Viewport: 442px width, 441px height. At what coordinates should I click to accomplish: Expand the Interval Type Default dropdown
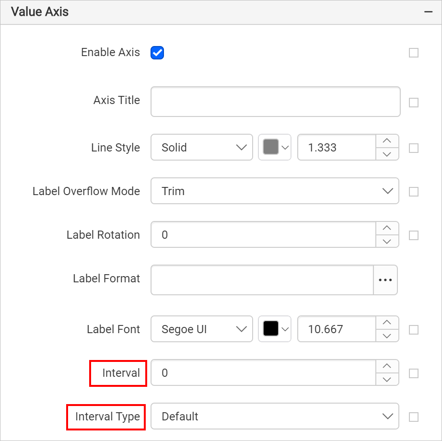(x=275, y=416)
